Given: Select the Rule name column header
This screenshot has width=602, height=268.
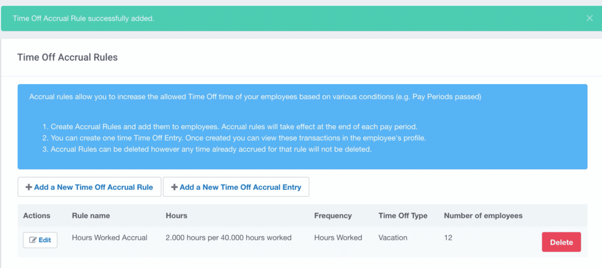Looking at the screenshot, I should 91,216.
